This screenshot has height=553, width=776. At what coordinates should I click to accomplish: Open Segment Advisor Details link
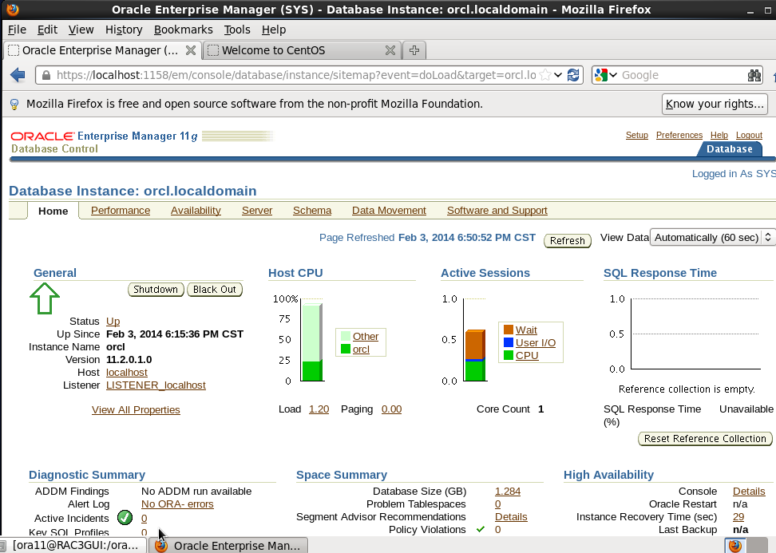point(511,517)
